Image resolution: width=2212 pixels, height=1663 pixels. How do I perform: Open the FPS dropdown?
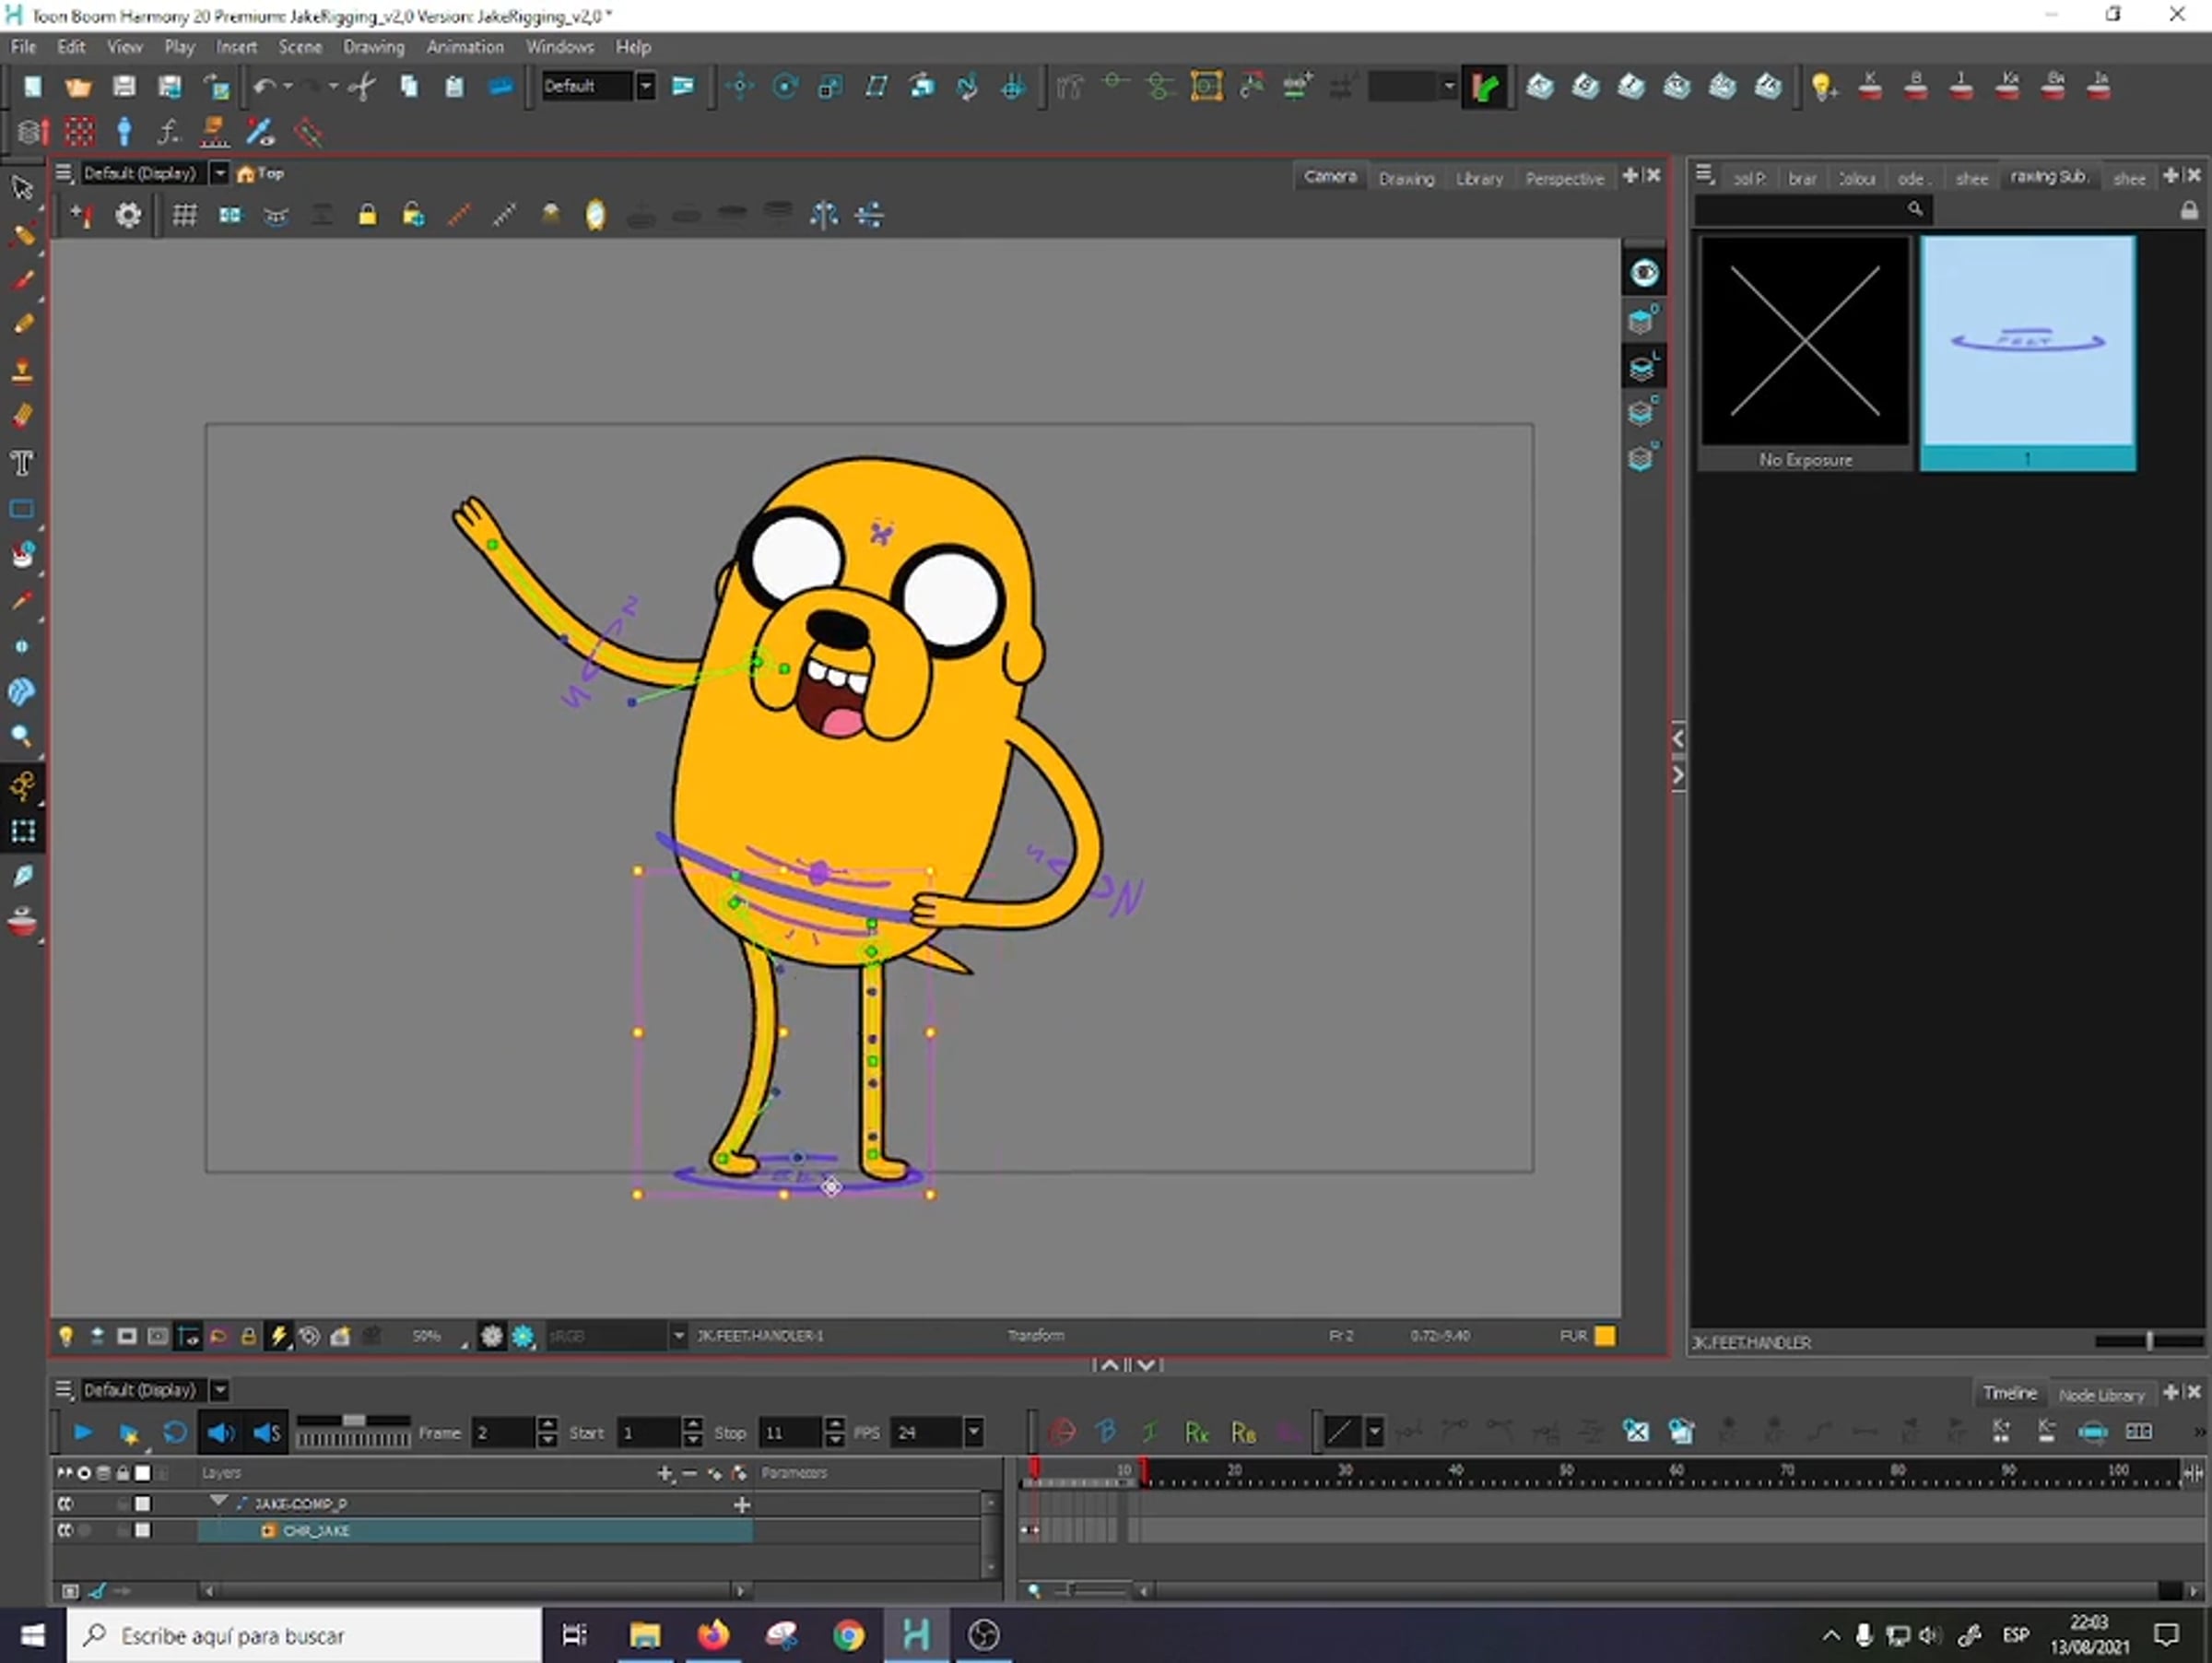[974, 1433]
